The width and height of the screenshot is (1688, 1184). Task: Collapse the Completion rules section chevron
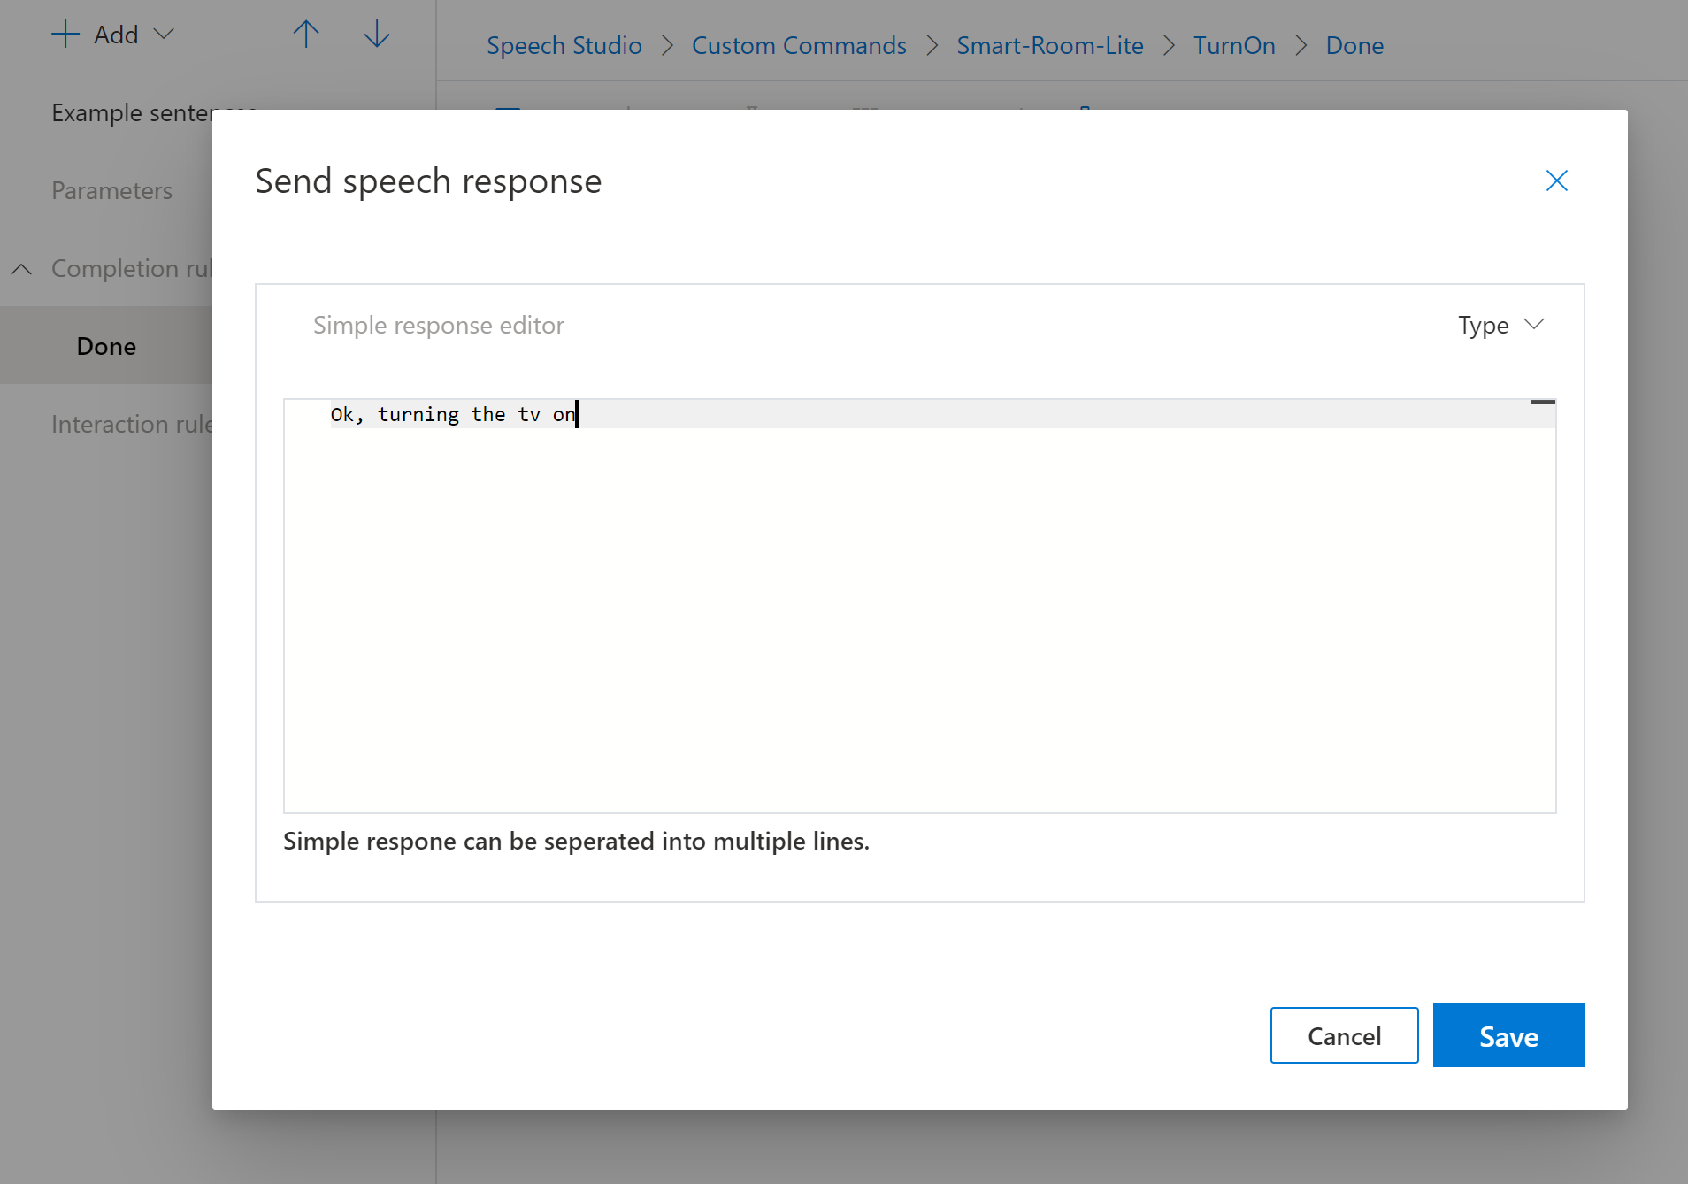[x=21, y=269]
